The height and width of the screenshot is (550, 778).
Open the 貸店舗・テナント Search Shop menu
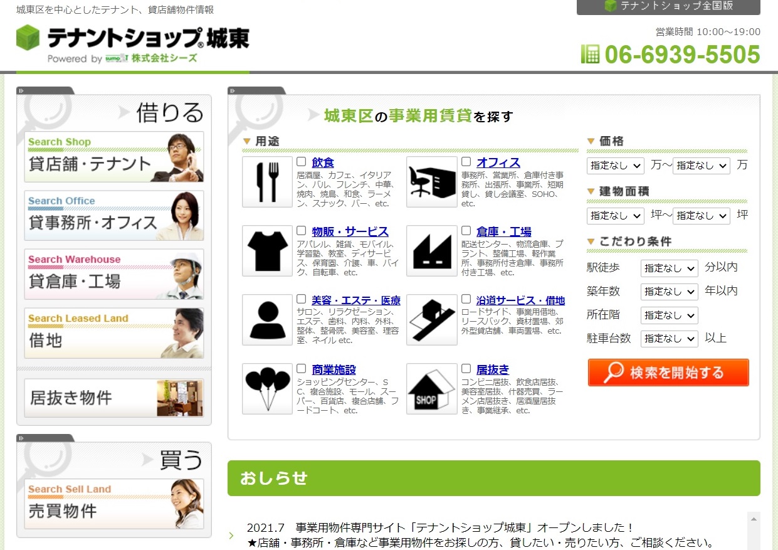pyautogui.click(x=114, y=157)
